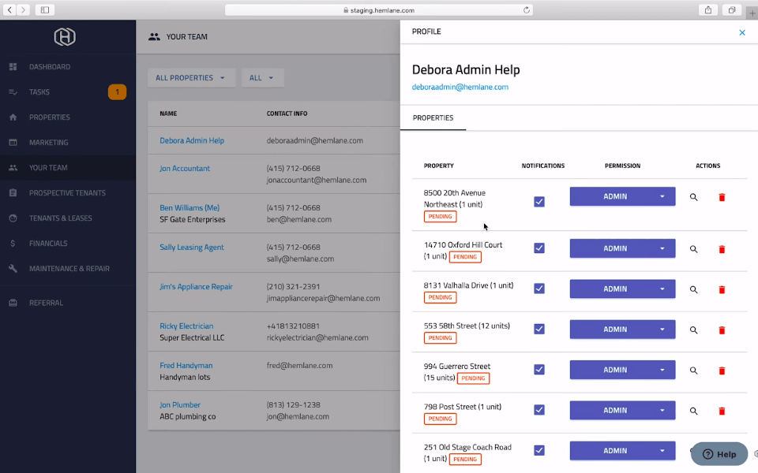Click the Financials dollar icon
The width and height of the screenshot is (758, 473).
13,244
